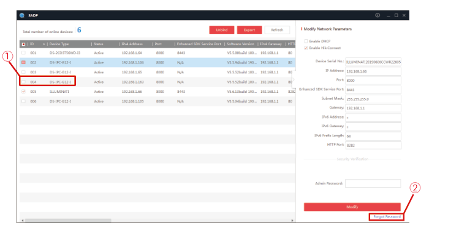Click IP address 192.168.1.105 cell
The width and height of the screenshot is (459, 239).
(x=132, y=101)
